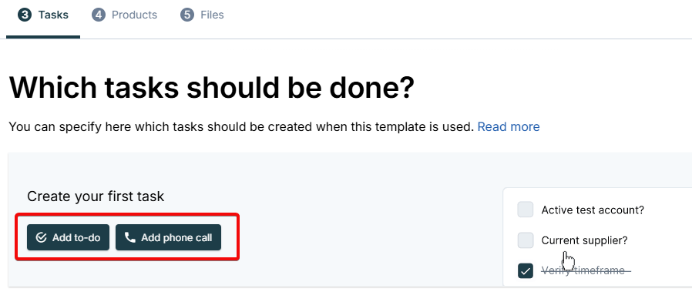Image resolution: width=692 pixels, height=302 pixels.
Task: Click the Current supplier? label text
Action: point(584,240)
